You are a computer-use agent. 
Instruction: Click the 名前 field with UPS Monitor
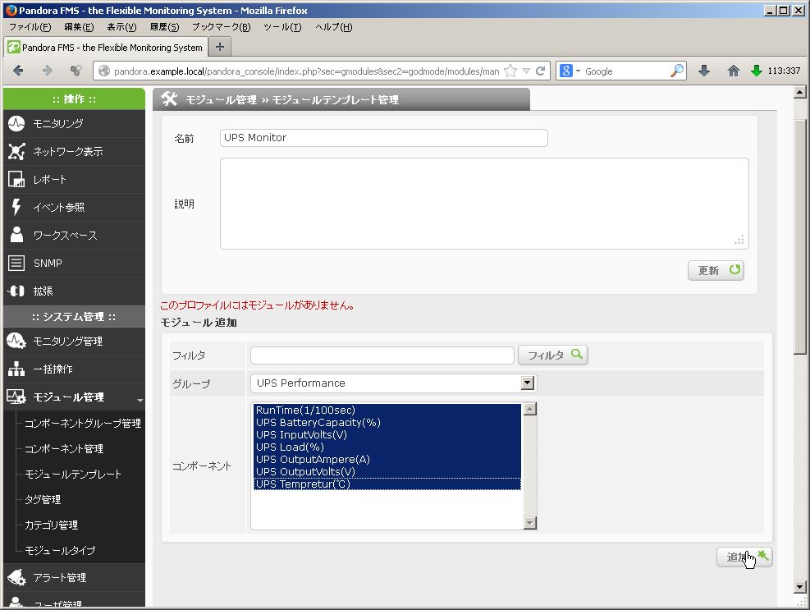(384, 137)
